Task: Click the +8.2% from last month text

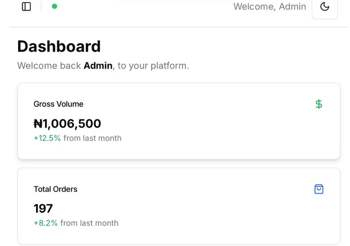Action: 76,223
